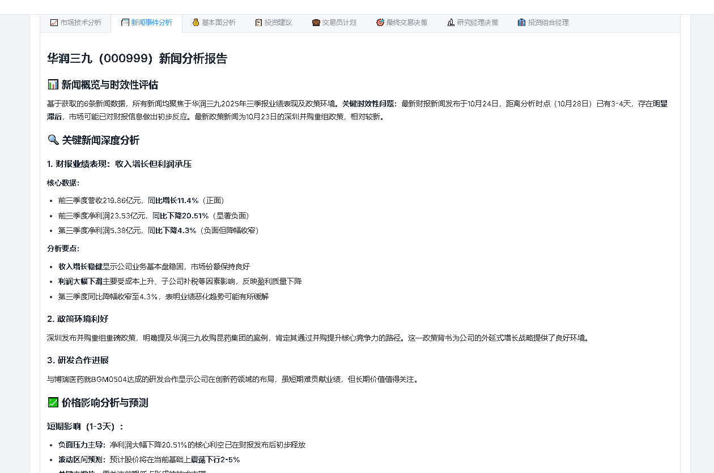The image size is (714, 473).
Task: Click the subheading 短期影响（1-3天）：
Action: click(85, 427)
